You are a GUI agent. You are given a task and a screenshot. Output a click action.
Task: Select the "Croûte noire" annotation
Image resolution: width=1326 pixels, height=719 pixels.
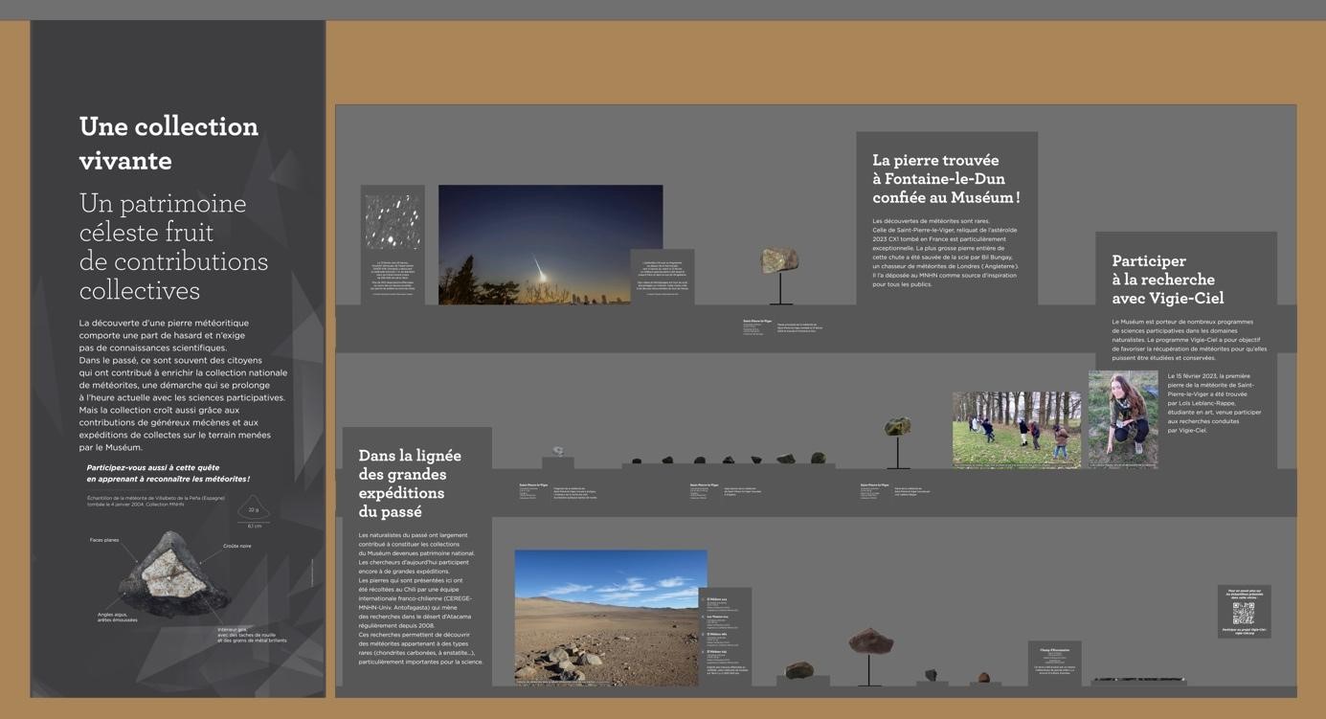[x=237, y=546]
